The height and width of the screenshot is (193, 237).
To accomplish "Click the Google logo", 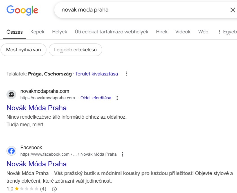I will (22, 10).
